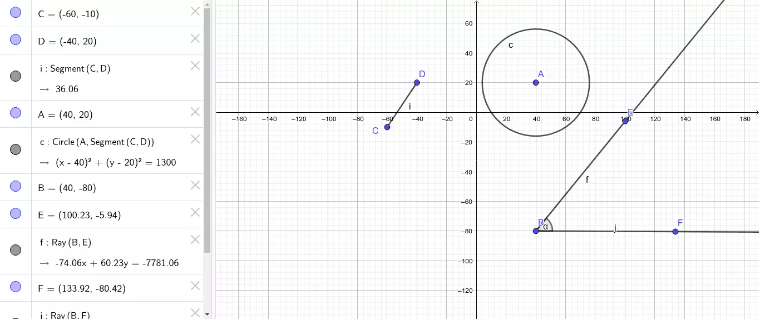Remove point B with its X icon
Image resolution: width=760 pixels, height=320 pixels.
(x=195, y=185)
